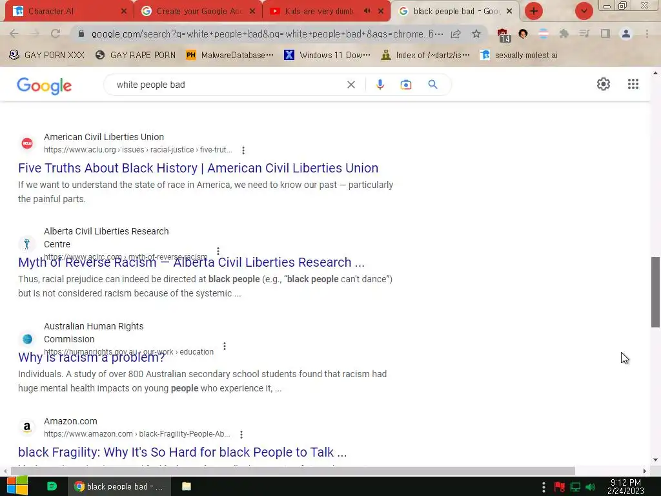Click the Google search text box
Viewport: 661px width, 496px height.
pos(228,85)
